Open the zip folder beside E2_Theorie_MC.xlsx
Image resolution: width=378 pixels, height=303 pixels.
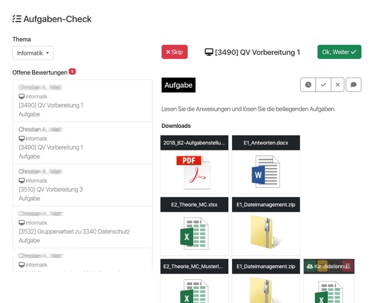click(266, 233)
